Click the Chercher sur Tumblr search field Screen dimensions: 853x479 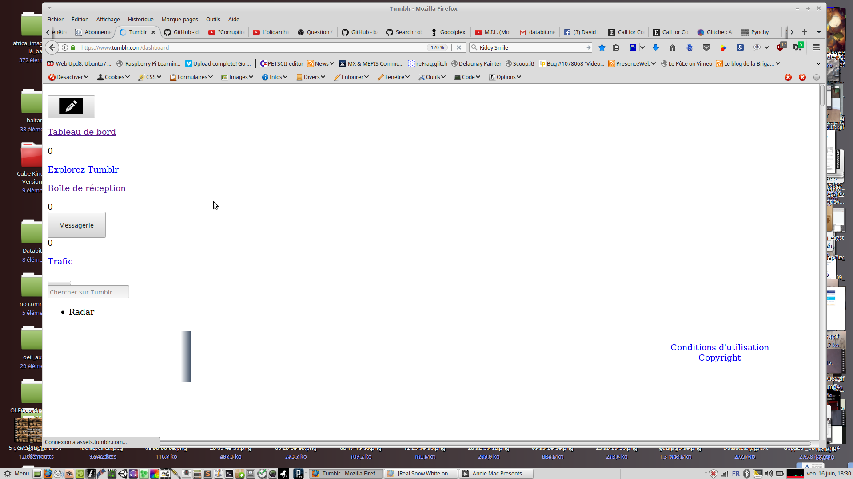click(x=88, y=292)
